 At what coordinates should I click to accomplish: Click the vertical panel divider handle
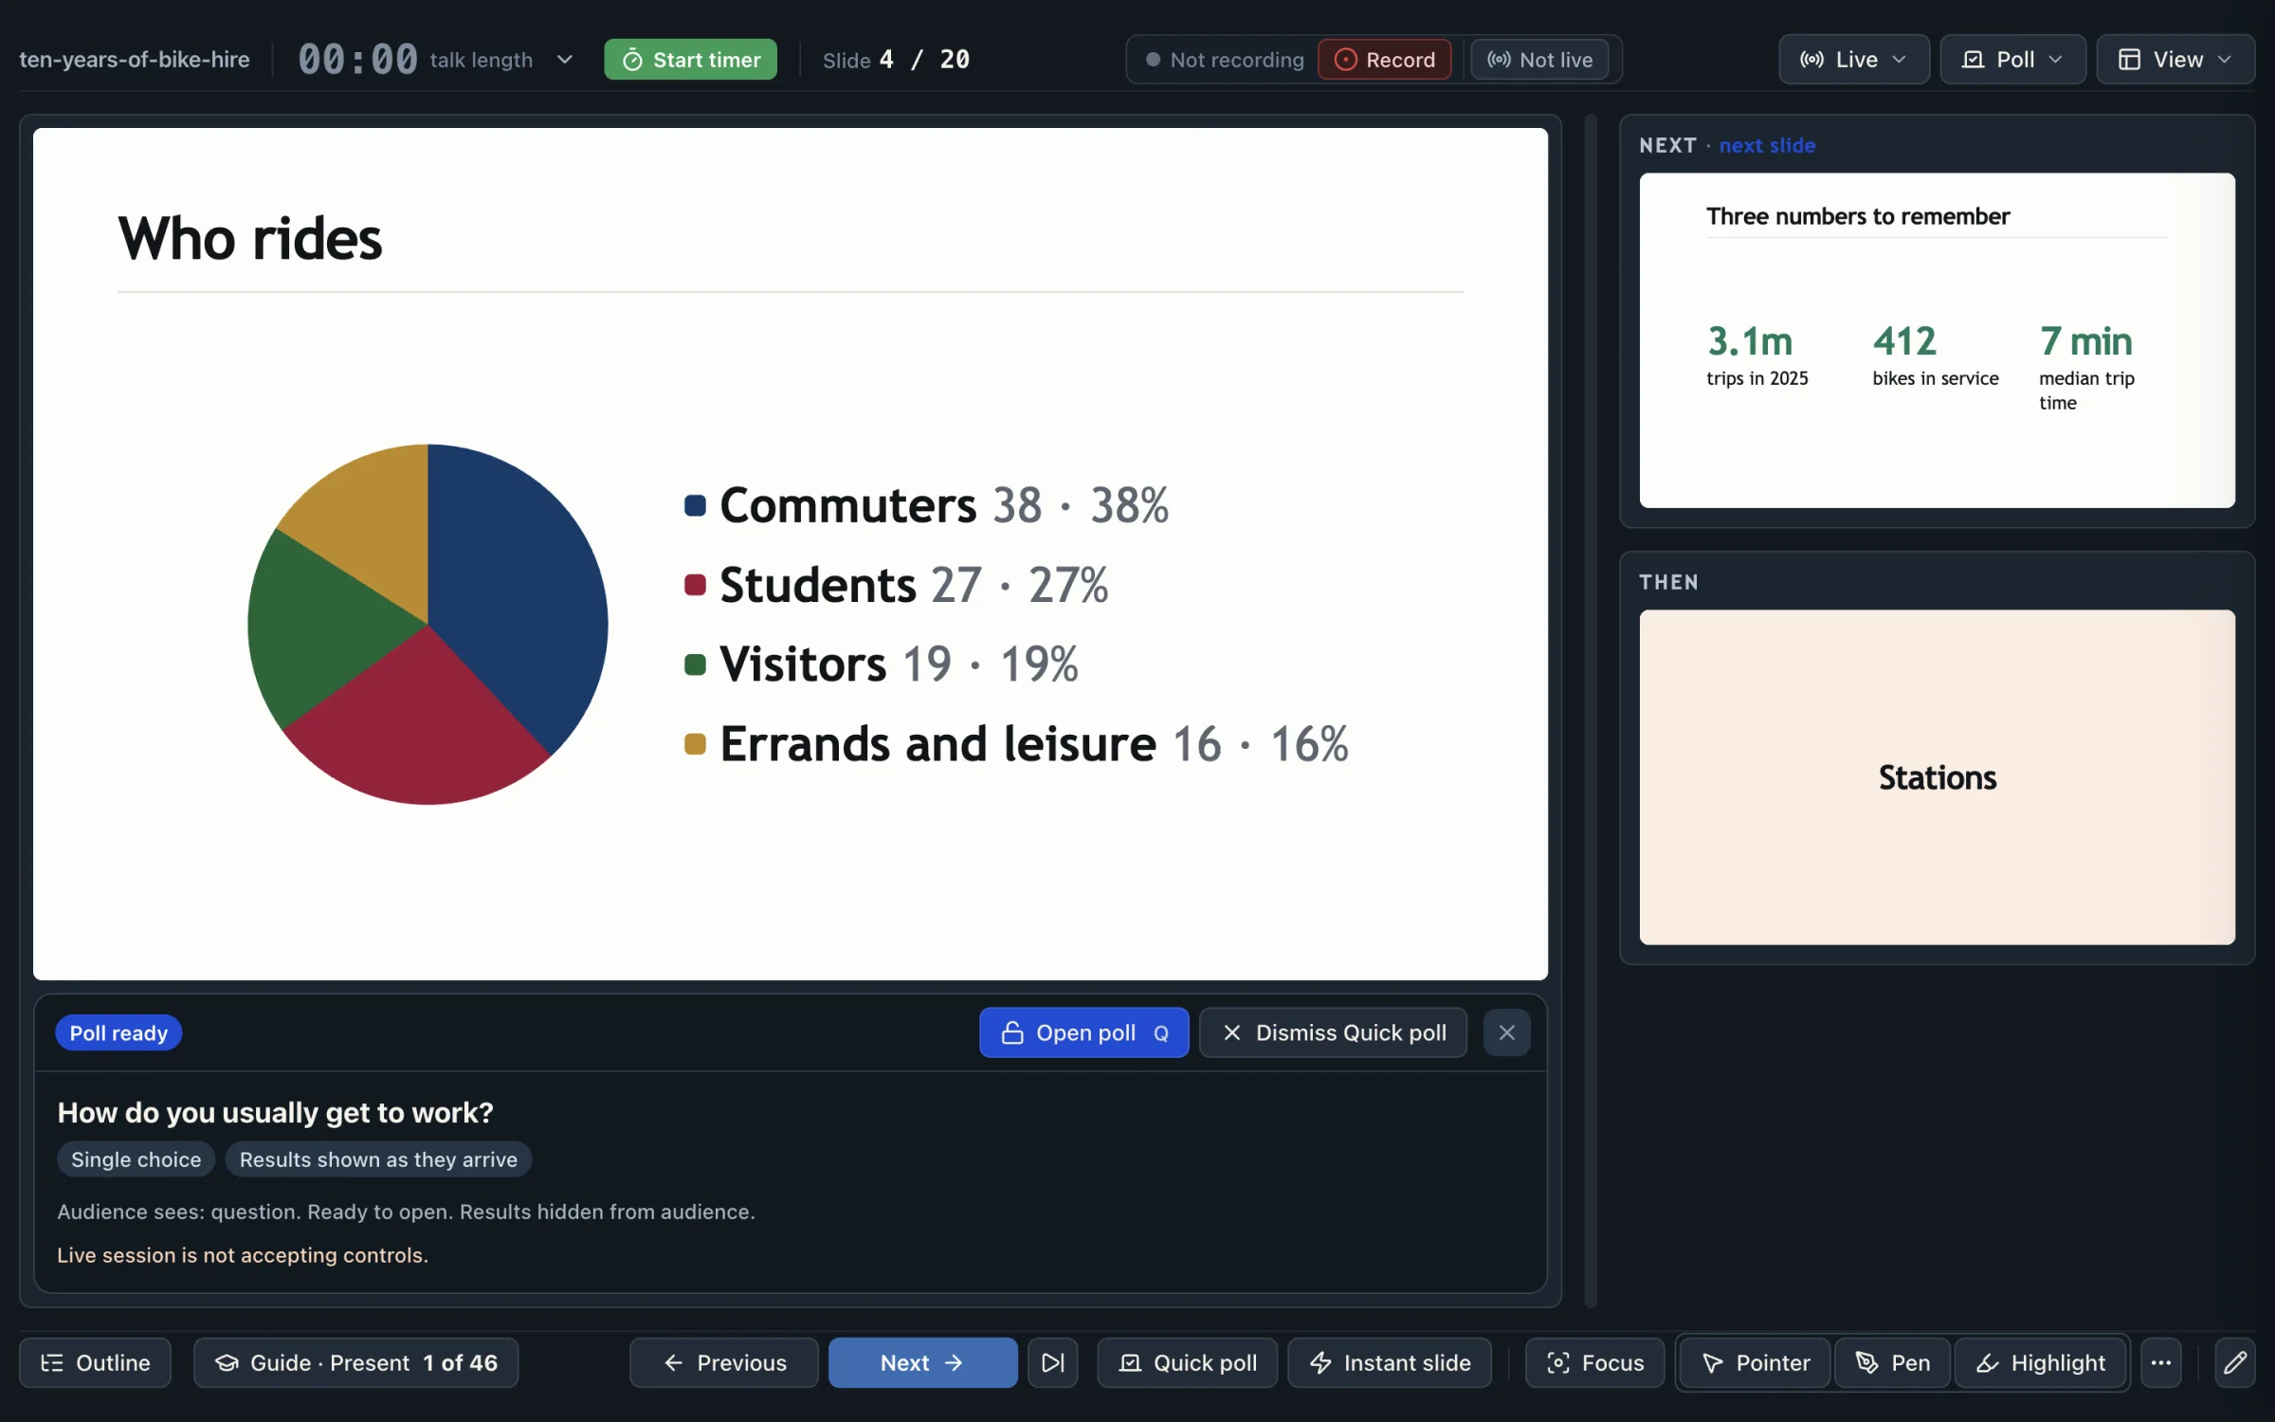(x=1591, y=711)
